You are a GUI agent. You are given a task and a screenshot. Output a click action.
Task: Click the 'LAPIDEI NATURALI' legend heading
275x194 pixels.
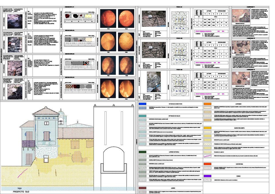point(174,152)
